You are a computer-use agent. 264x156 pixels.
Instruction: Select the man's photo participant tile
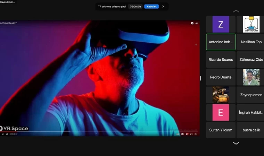tap(251, 77)
